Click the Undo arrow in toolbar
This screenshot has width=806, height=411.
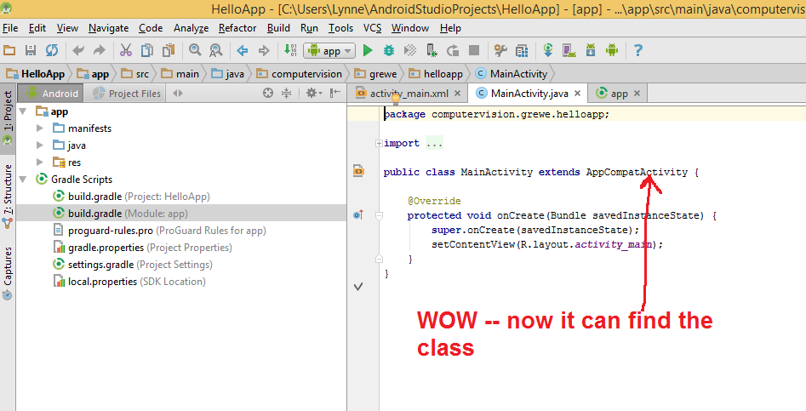coord(78,51)
